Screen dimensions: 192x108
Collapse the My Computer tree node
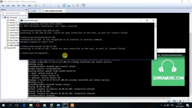click(2, 18)
